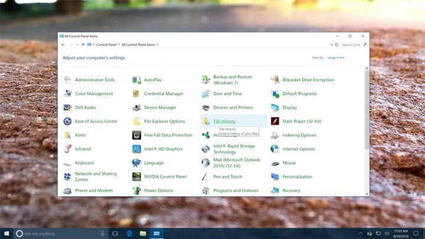The image size is (425, 239).
Task: Click the Control Panel breadcrumb
Action: pos(106,45)
